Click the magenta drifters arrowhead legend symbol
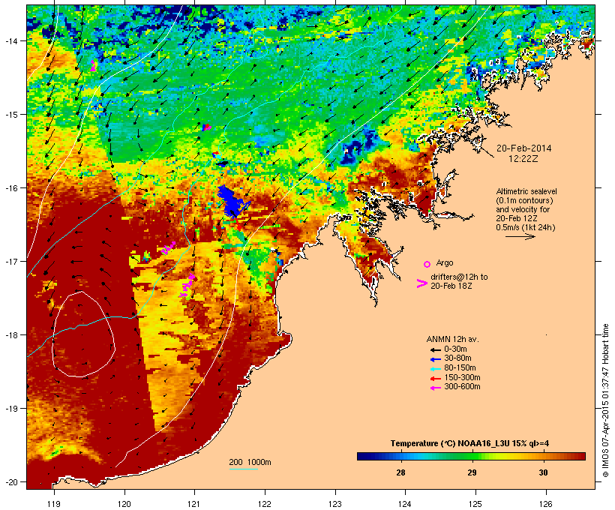The image size is (615, 510). [x=421, y=283]
